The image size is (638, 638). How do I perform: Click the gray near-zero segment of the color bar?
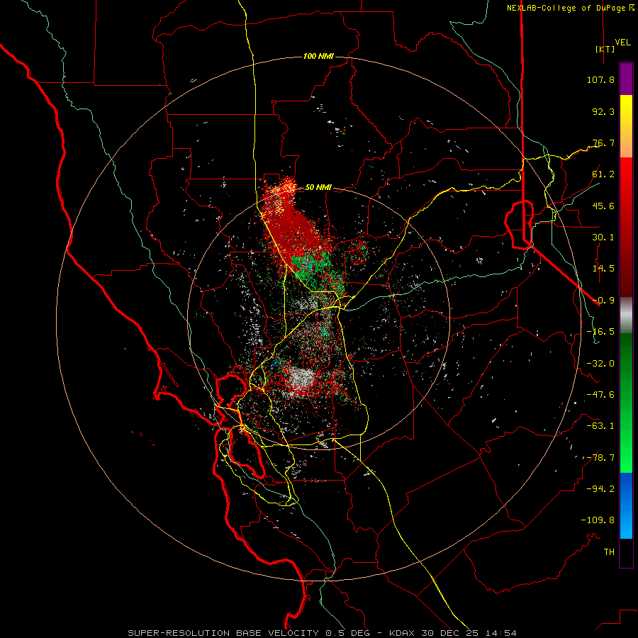click(x=626, y=315)
